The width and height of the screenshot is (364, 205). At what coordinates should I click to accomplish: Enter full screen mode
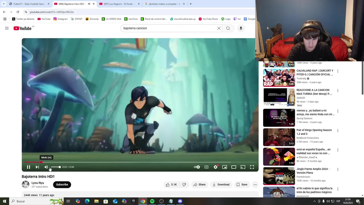pyautogui.click(x=252, y=167)
